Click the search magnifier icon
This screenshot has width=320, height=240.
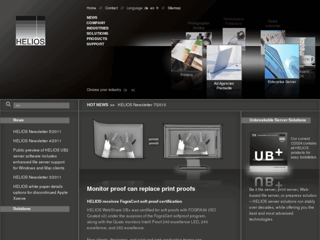(x=8, y=104)
